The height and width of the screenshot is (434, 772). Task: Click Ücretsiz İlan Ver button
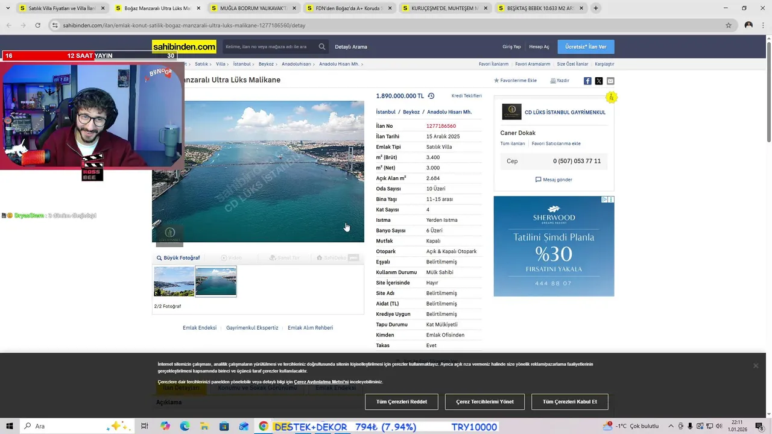586,47
